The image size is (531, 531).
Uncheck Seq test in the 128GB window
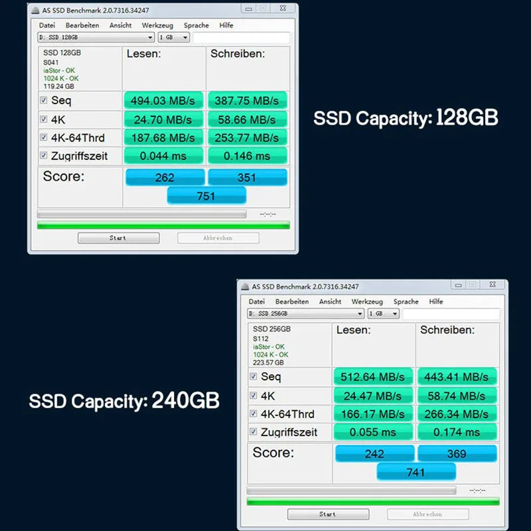(x=44, y=100)
